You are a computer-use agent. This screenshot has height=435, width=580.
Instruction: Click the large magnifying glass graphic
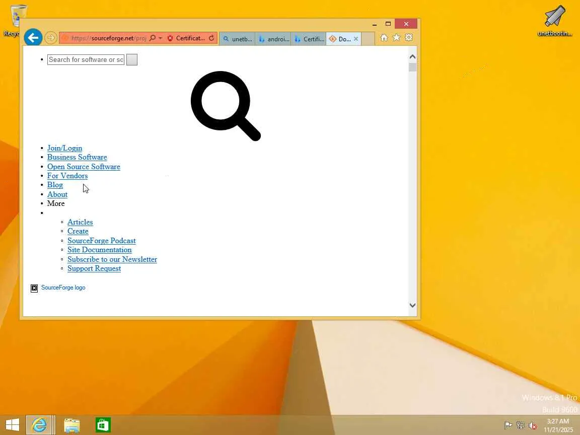226,106
